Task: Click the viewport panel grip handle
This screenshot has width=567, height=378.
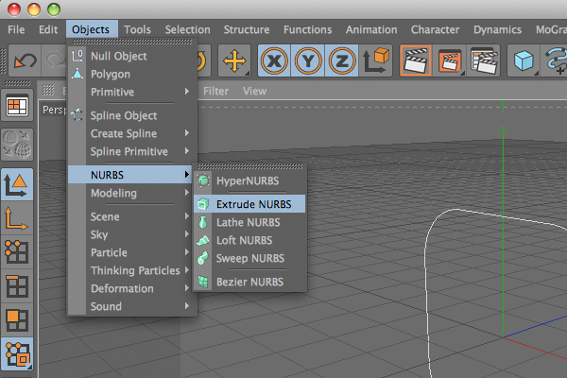Action: 48,90
